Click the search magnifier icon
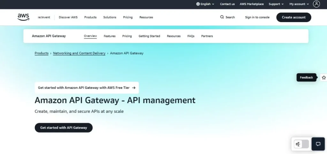 pyautogui.click(x=222, y=17)
